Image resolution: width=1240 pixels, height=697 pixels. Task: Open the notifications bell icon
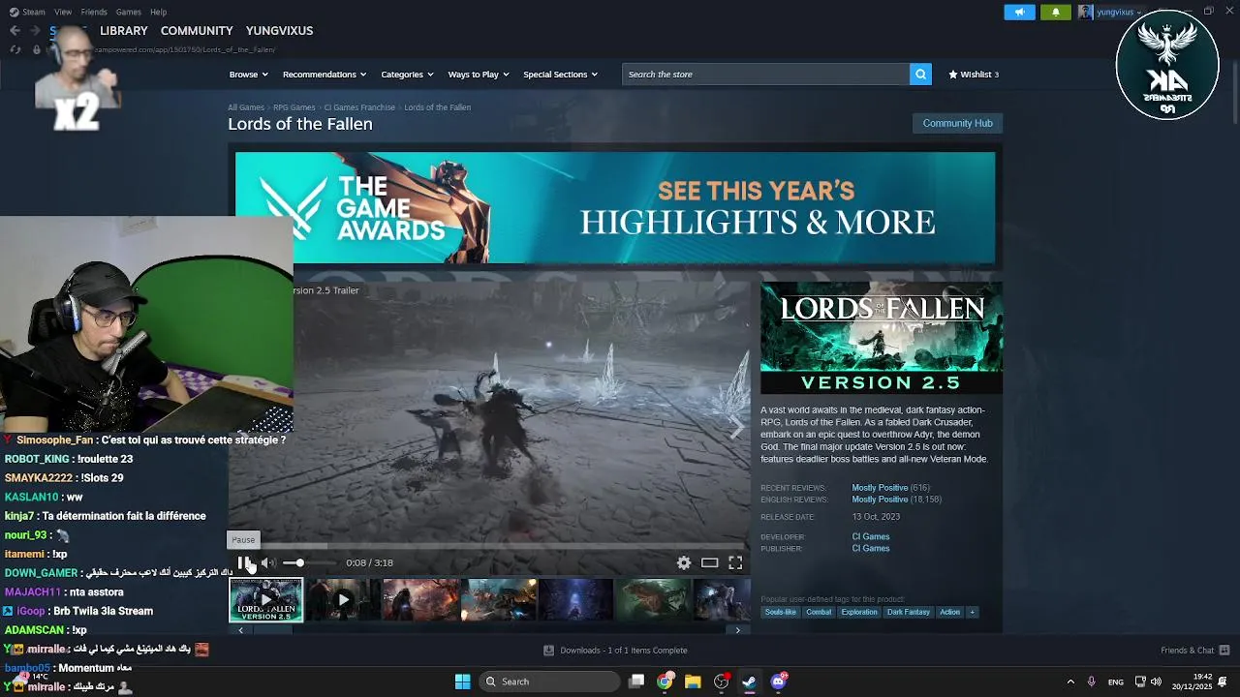click(1056, 12)
